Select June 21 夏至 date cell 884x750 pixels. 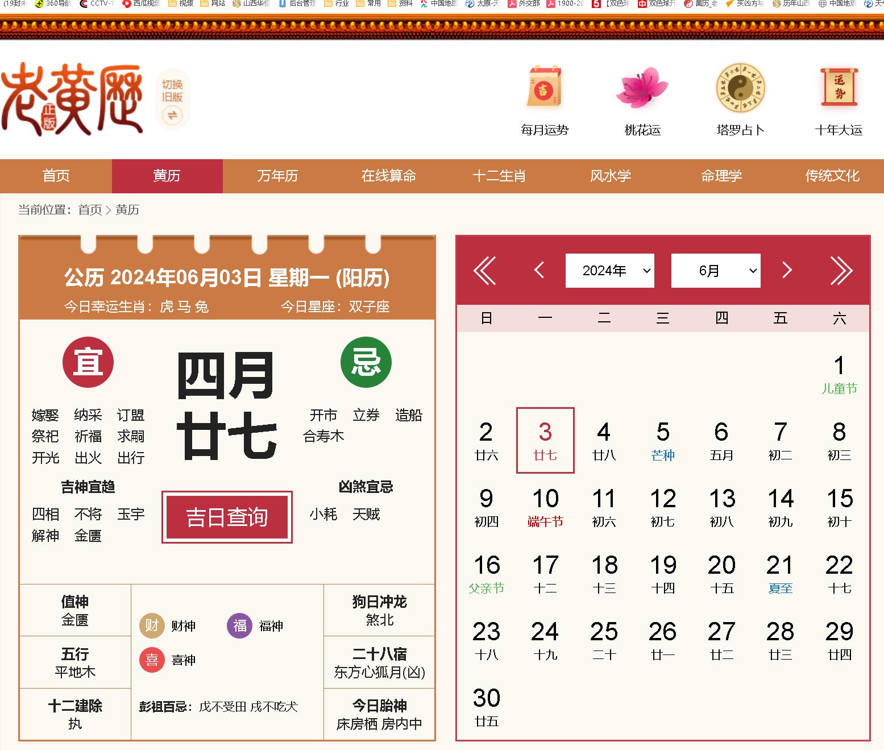pos(780,573)
